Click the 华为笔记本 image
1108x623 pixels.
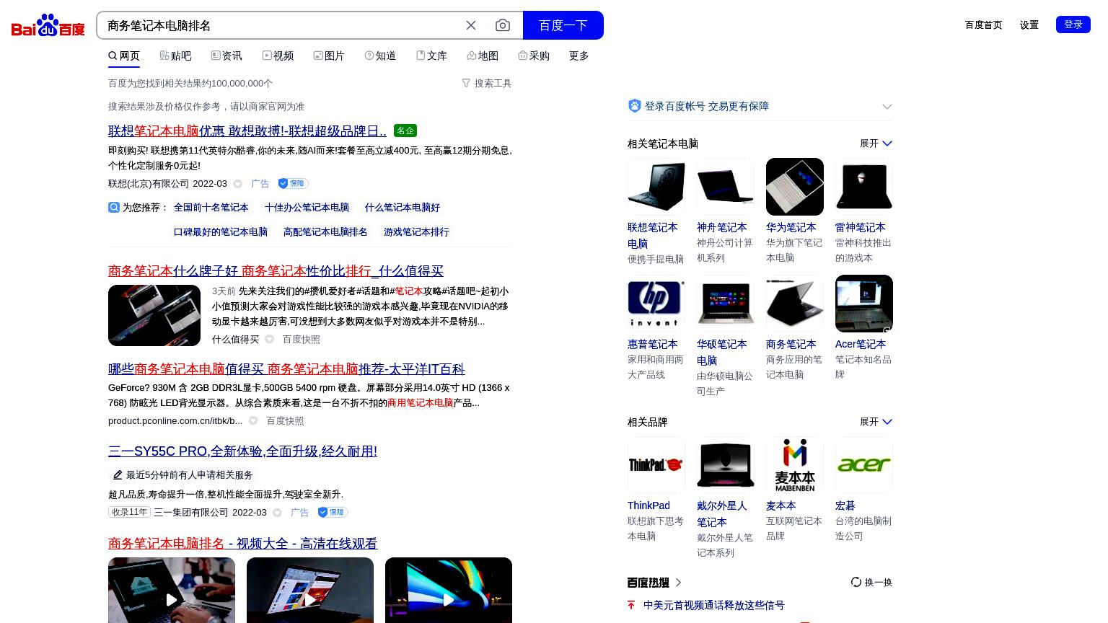(795, 187)
